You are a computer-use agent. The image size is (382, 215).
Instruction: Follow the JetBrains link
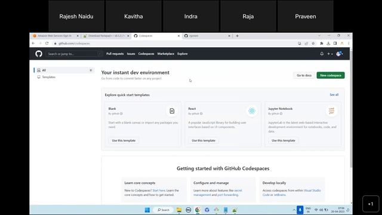tap(280, 195)
